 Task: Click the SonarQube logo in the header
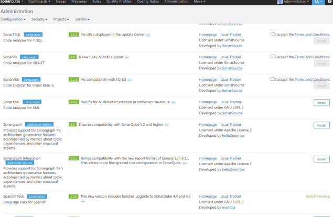(14, 2)
